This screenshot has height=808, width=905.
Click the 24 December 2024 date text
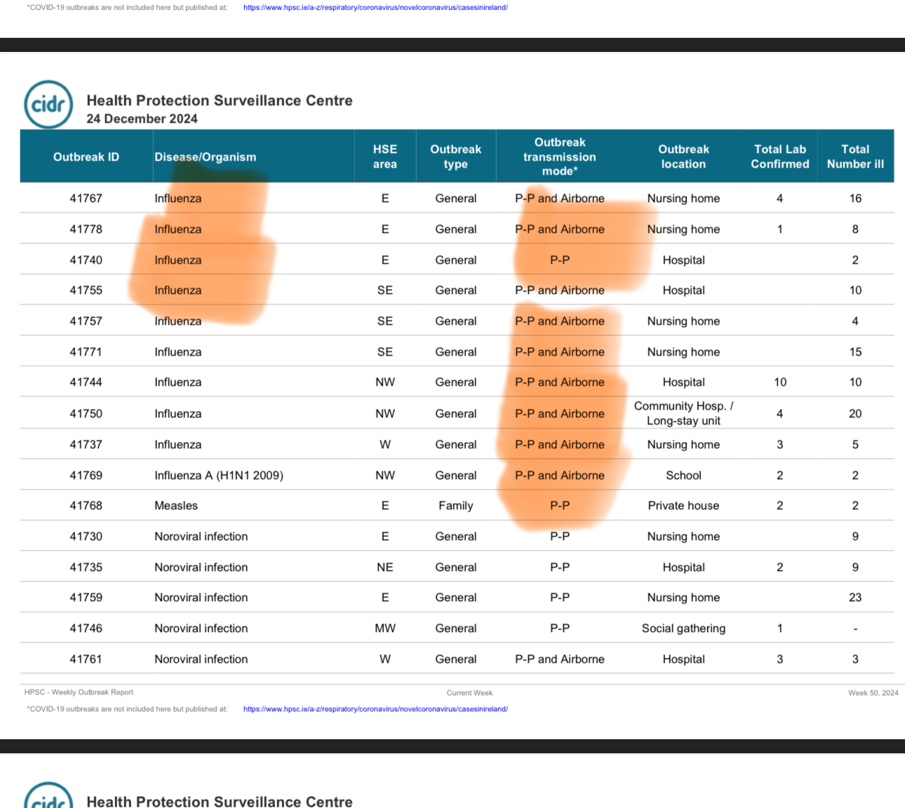[x=142, y=119]
